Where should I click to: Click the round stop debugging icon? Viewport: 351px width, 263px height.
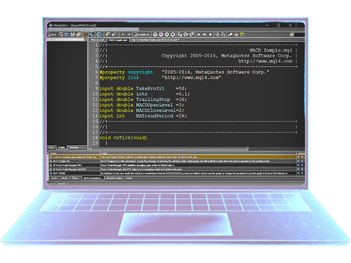click(173, 35)
